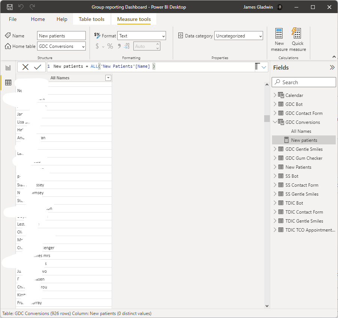
Task: Apply currency format dollar icon
Action: click(x=97, y=46)
